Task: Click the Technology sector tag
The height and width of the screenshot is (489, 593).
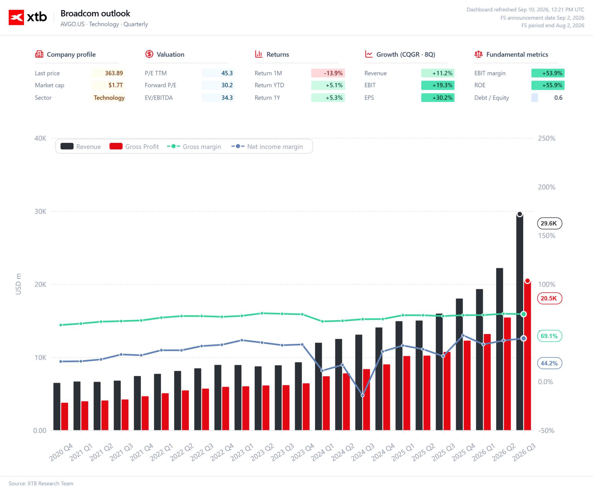Action: (109, 98)
